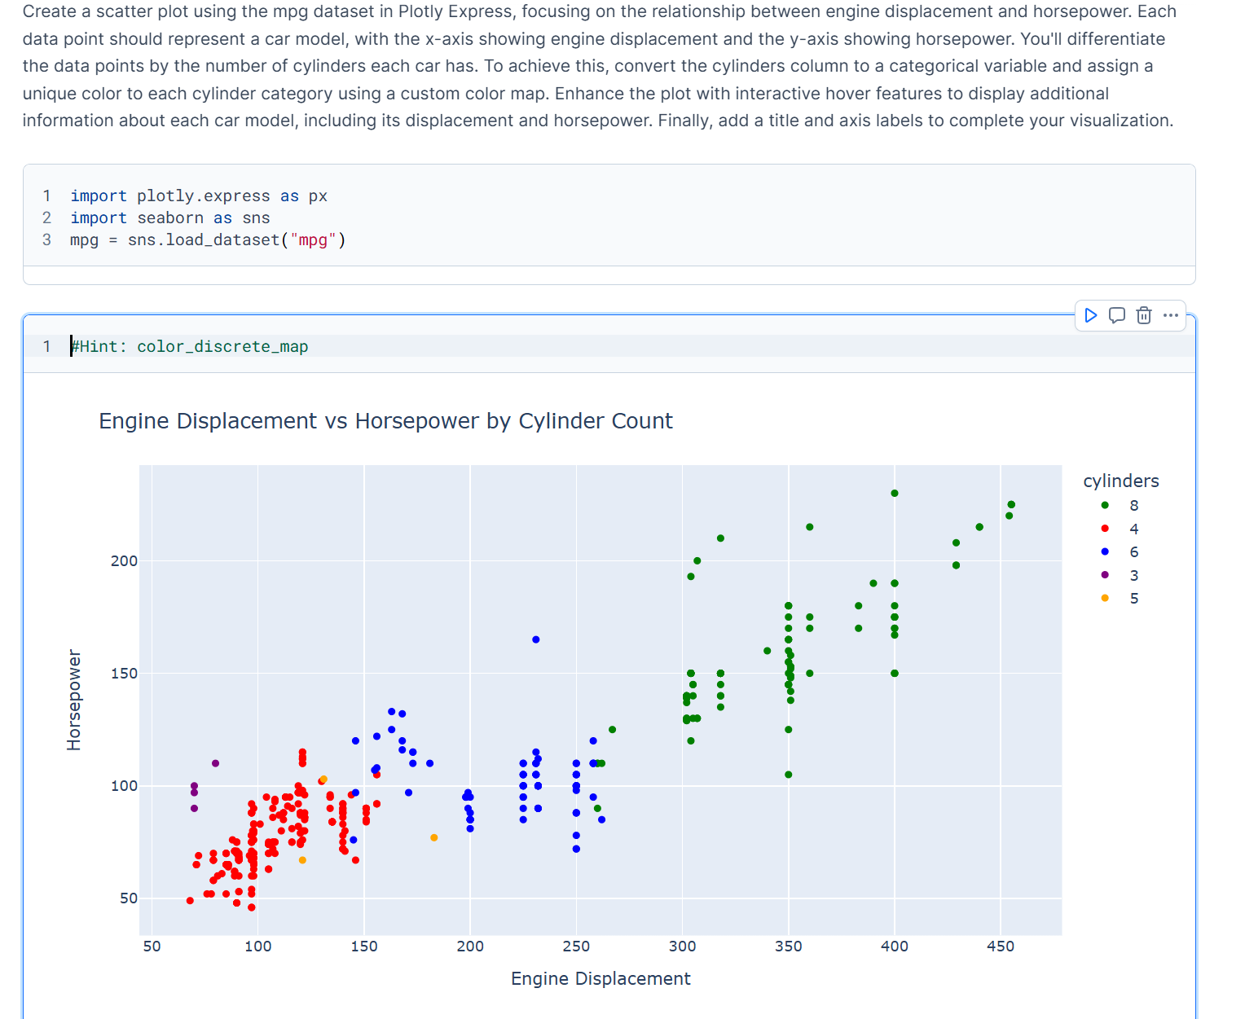Click the three-dot icon for cell actions
The image size is (1245, 1019).
point(1171,315)
